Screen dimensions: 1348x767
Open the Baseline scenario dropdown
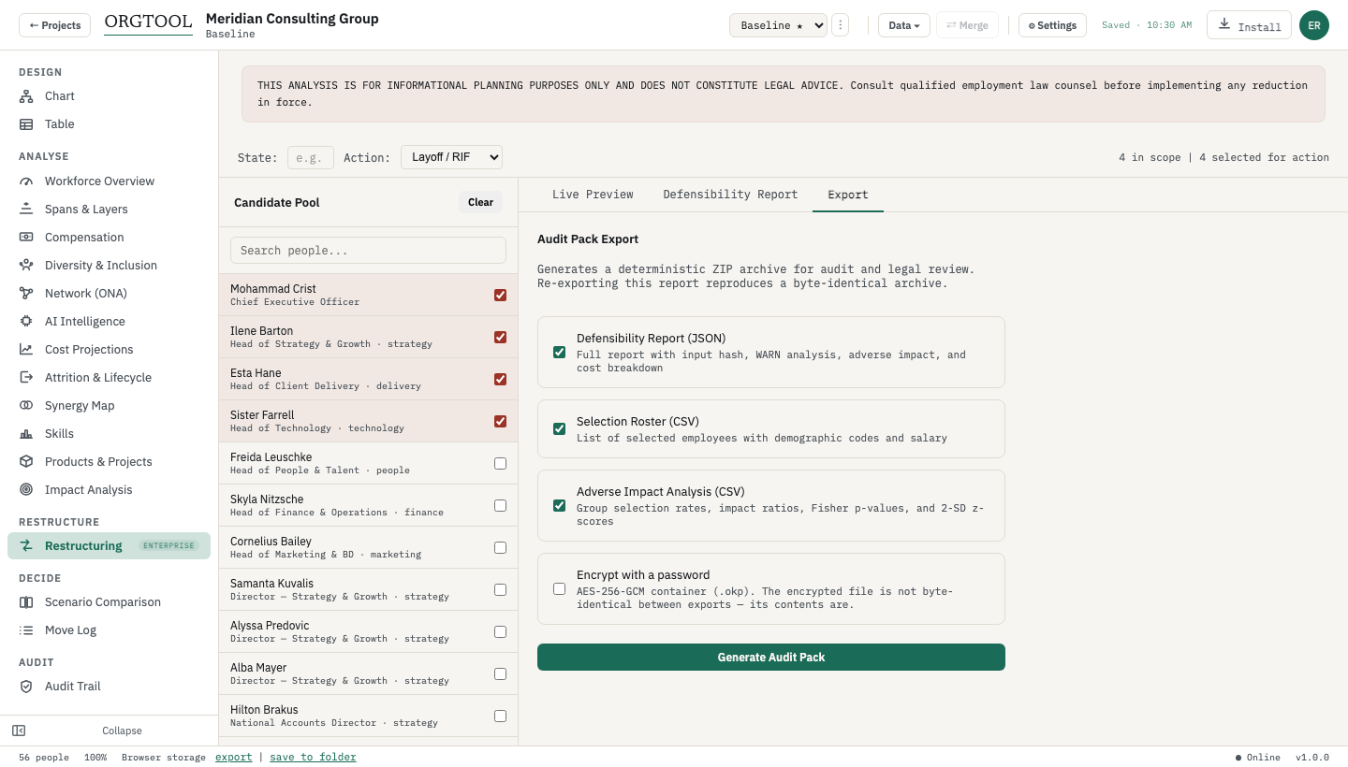[x=778, y=25]
